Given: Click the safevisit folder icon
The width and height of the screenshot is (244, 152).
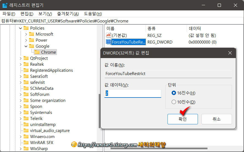Looking at the screenshot, I should [x=26, y=82].
